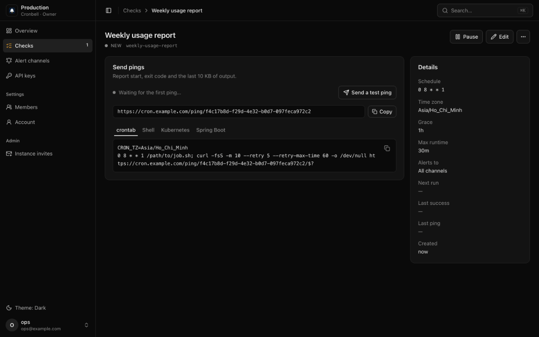Screen dimensions: 539x337
Task: Click the Max runtime value 30m
Action: pyautogui.click(x=424, y=151)
